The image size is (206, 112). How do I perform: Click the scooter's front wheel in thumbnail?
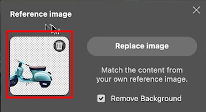[13, 82]
